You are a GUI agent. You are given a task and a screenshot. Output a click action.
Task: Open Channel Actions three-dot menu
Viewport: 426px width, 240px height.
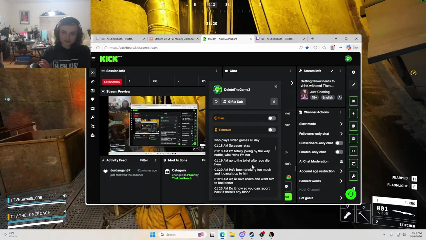coord(340,112)
